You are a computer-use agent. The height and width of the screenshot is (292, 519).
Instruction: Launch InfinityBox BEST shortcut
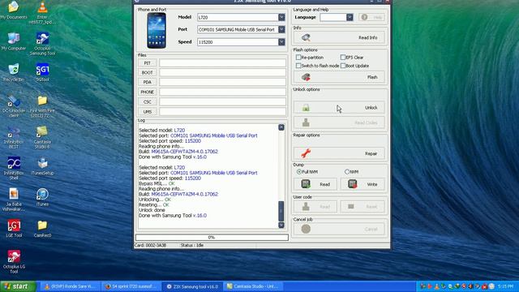click(14, 137)
